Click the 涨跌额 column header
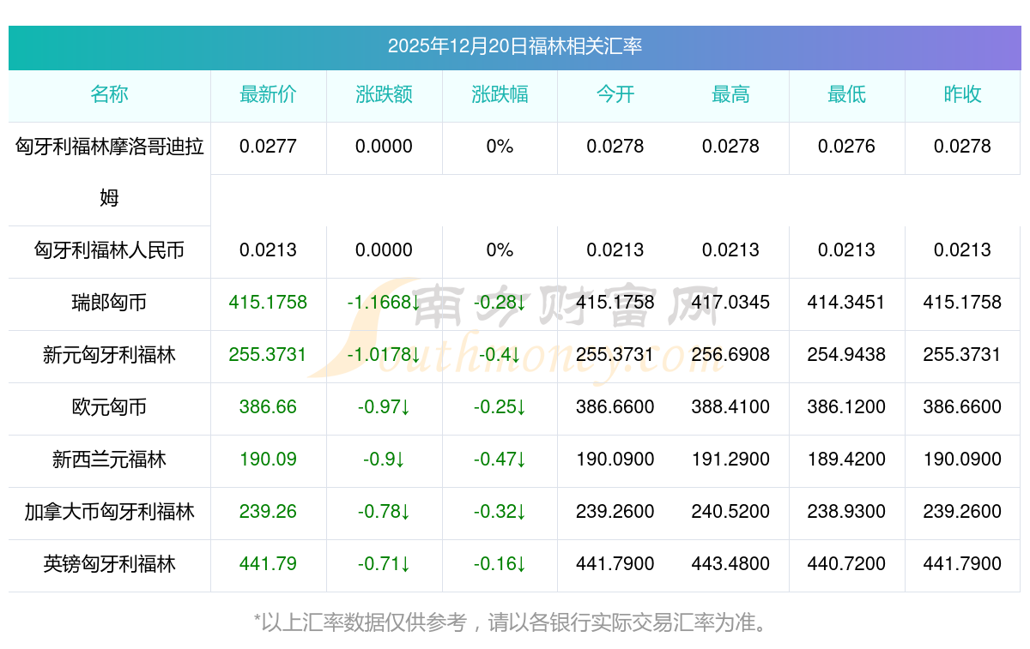1030x649 pixels. 385,94
